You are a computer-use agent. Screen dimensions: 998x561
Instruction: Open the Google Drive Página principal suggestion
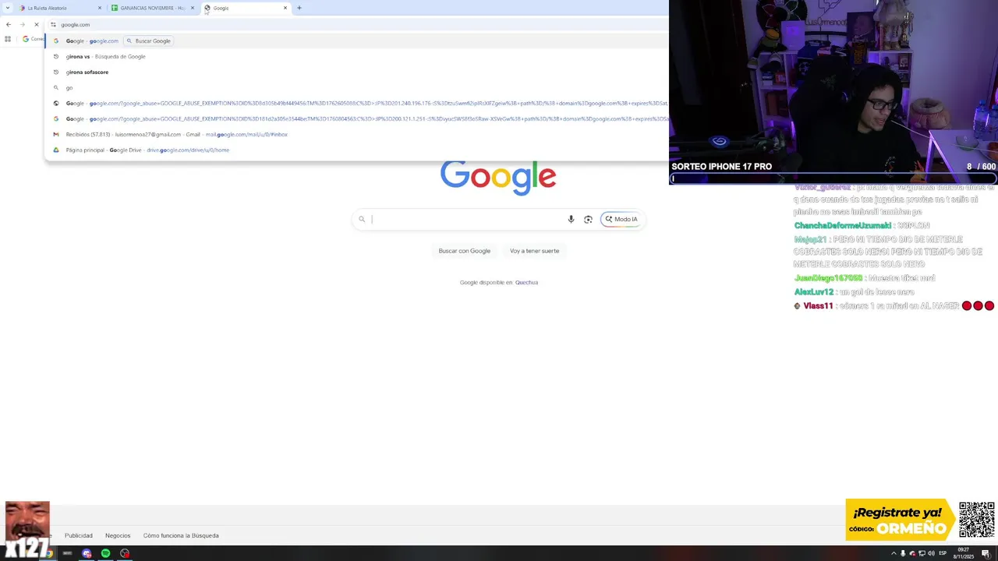pyautogui.click(x=356, y=150)
